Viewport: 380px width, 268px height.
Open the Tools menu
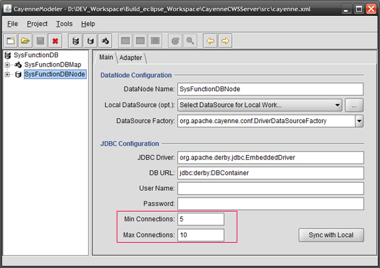coord(65,24)
